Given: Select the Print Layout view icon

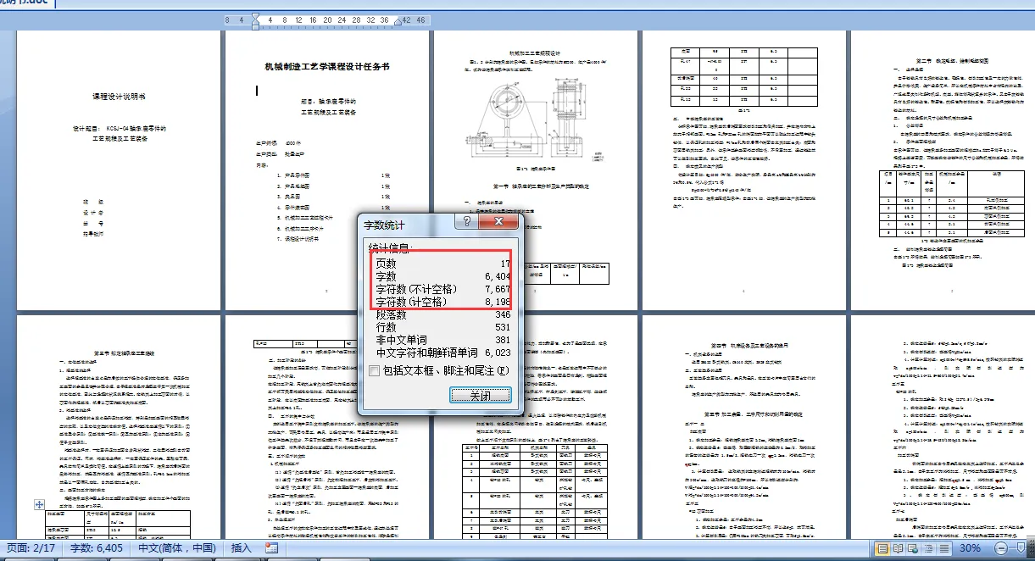Looking at the screenshot, I should coord(883,548).
